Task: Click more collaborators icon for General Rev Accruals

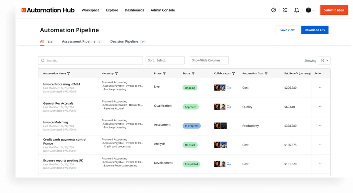Action: [x=229, y=107]
